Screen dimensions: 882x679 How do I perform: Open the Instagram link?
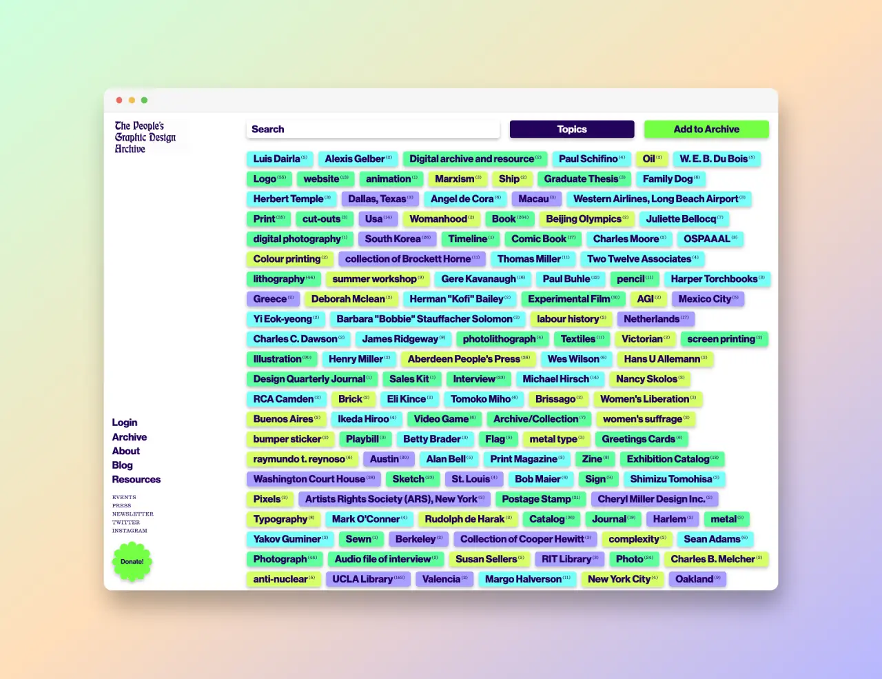click(130, 530)
